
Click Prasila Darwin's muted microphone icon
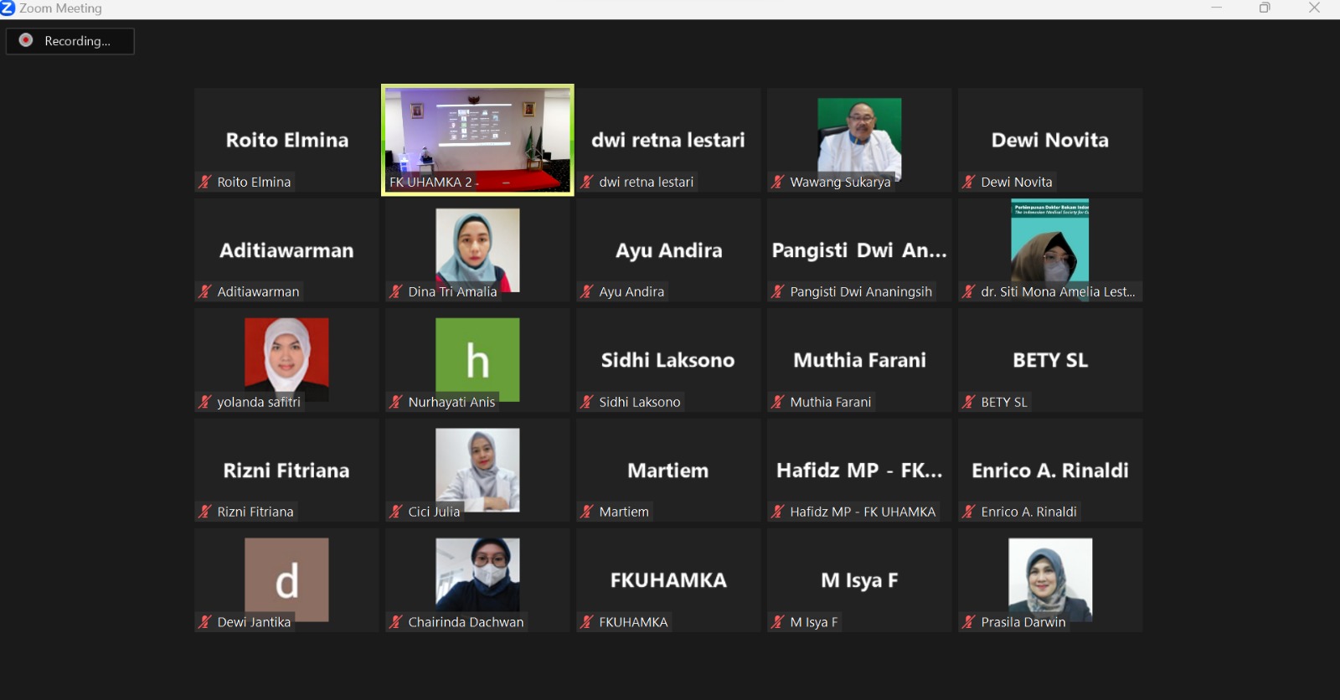tap(968, 622)
